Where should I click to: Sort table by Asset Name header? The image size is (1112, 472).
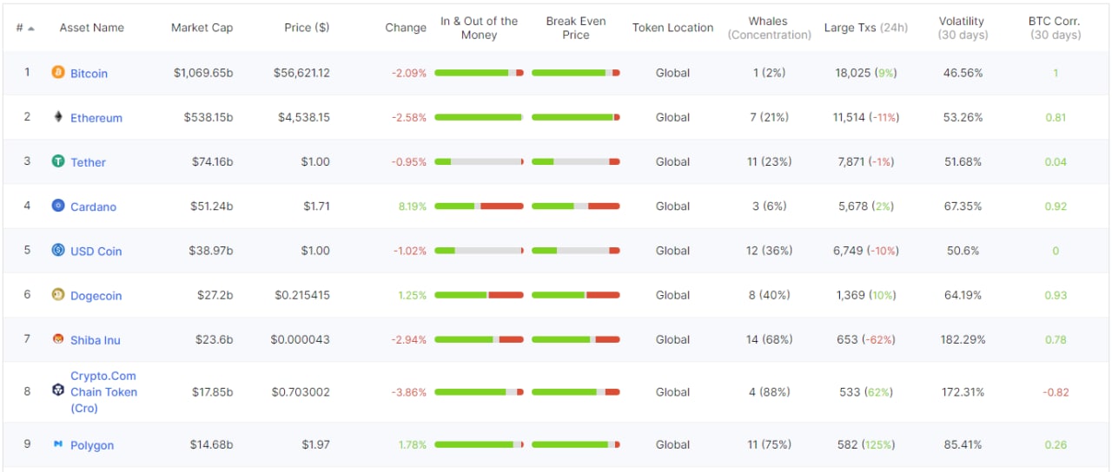pyautogui.click(x=91, y=28)
